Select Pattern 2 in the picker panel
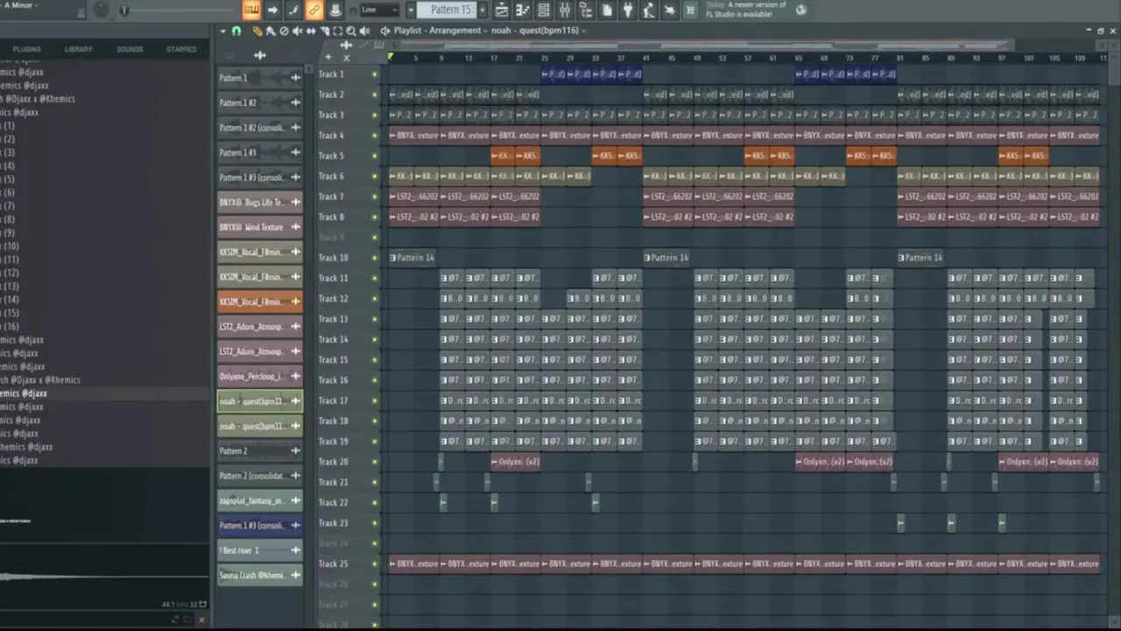 point(260,450)
